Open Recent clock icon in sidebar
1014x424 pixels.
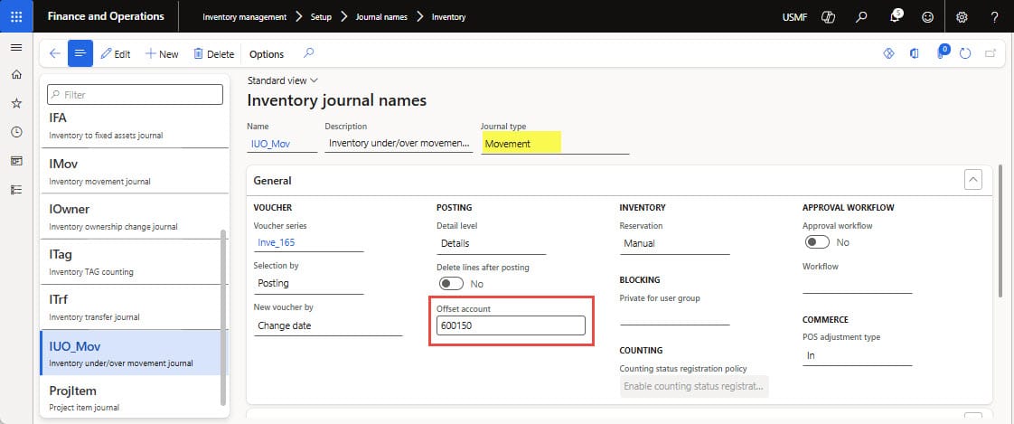[x=17, y=132]
